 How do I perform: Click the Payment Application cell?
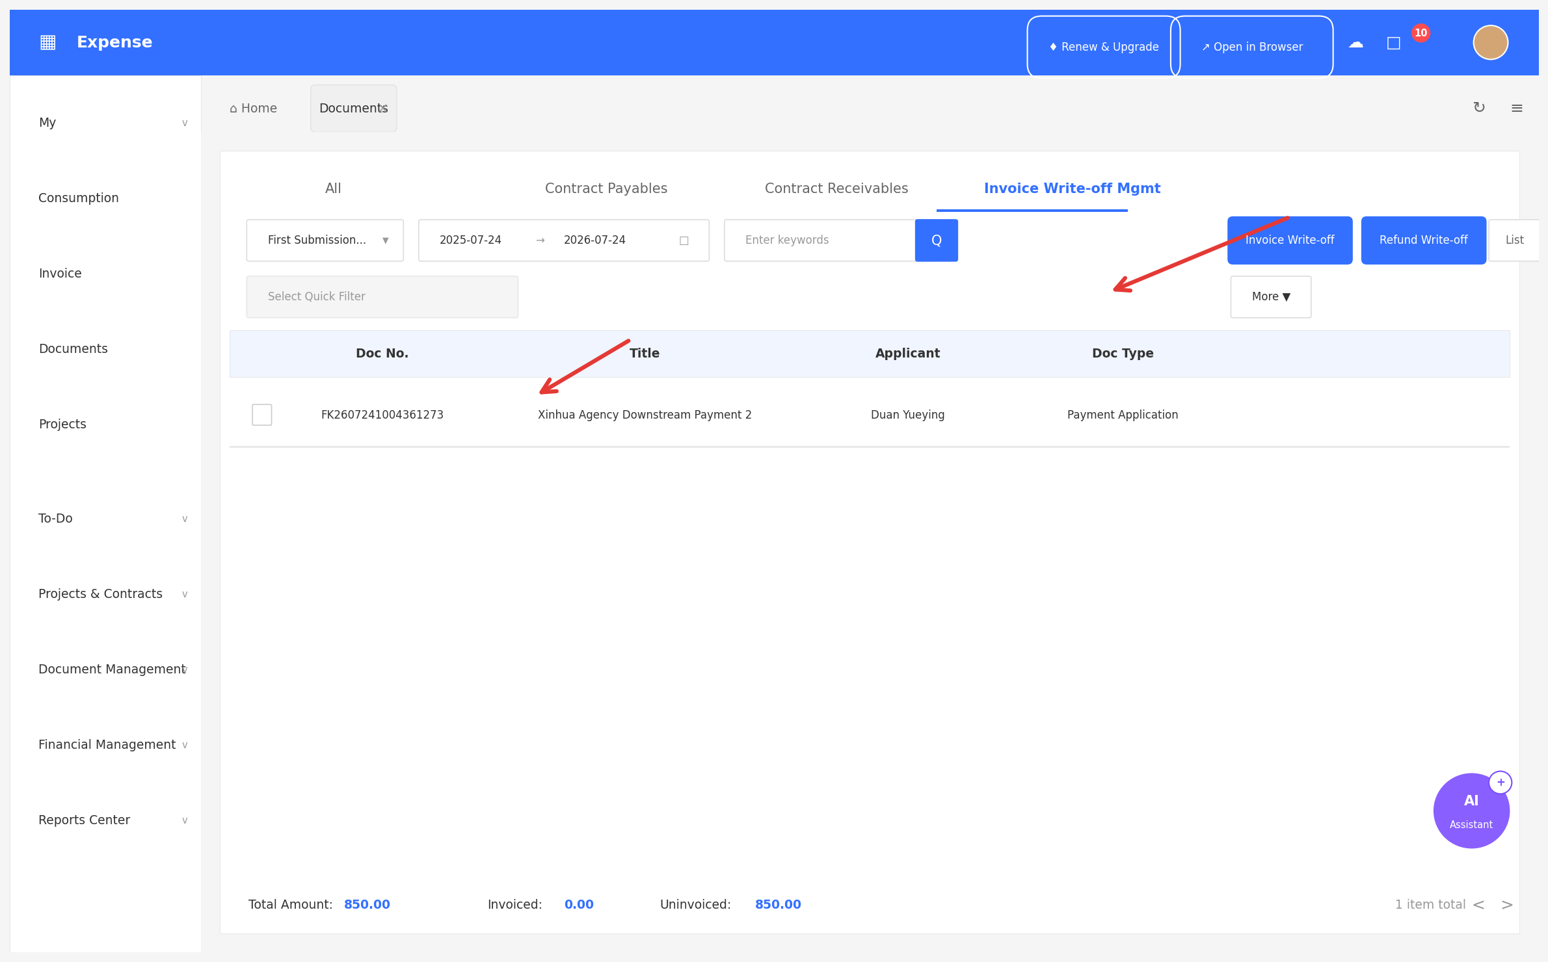(x=1122, y=415)
